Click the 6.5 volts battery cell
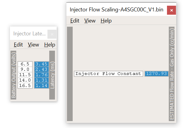This screenshot has height=128, width=188. point(25,64)
